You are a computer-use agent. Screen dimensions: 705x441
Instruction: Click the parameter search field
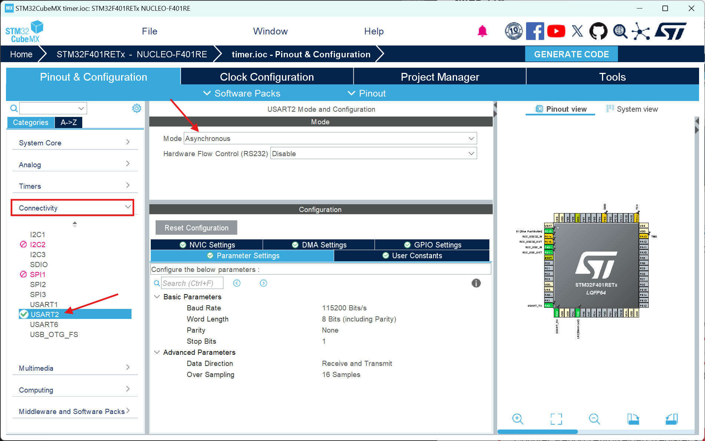[x=192, y=283]
